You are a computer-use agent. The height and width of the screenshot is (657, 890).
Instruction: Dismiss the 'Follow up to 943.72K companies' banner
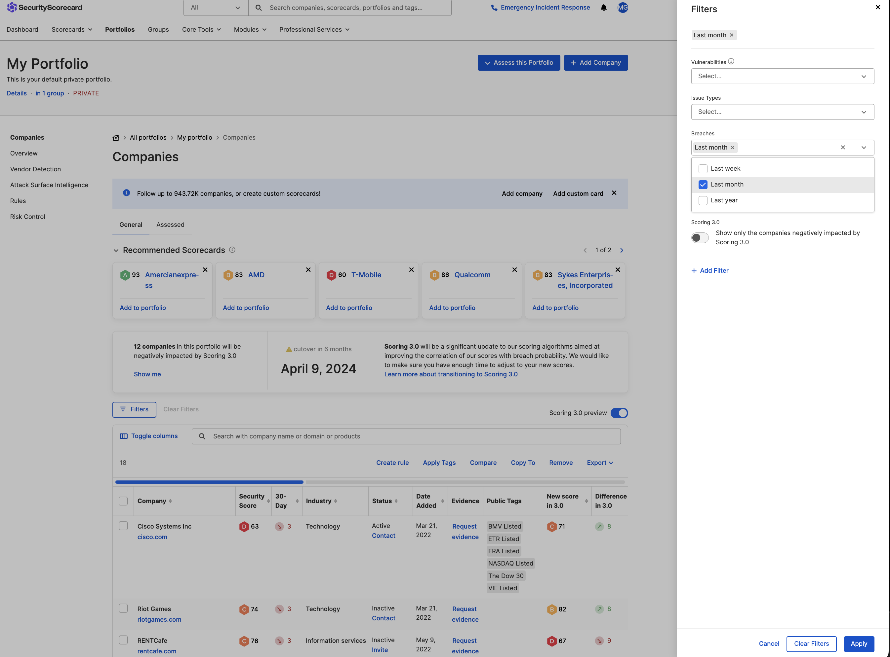coord(614,193)
